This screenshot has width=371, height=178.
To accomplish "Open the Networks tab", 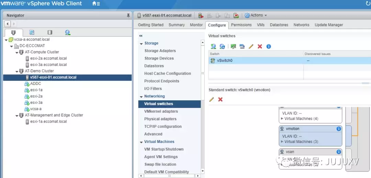I will 302,25.
